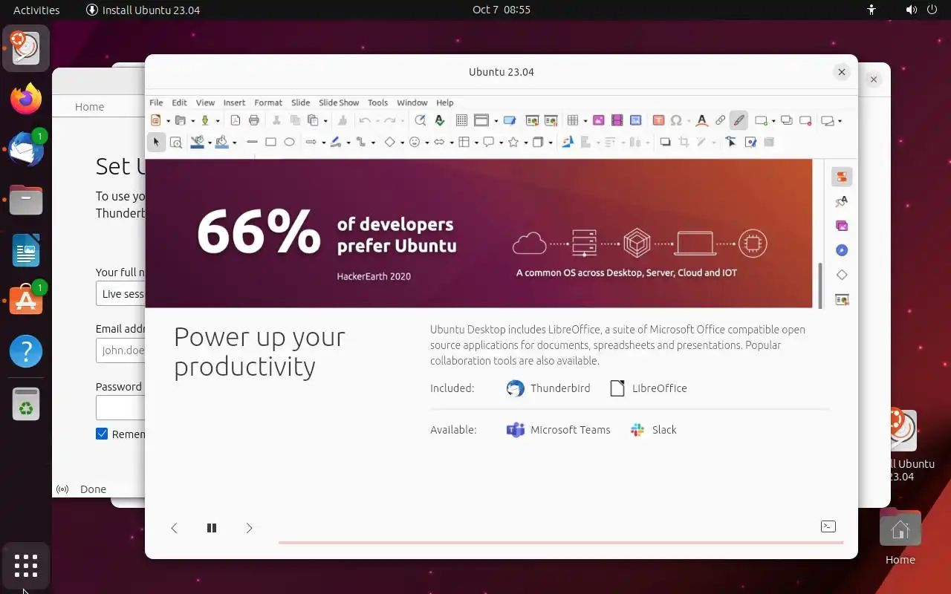Toggle the Remember password checkbox in Thunderbird
951x594 pixels.
click(102, 434)
